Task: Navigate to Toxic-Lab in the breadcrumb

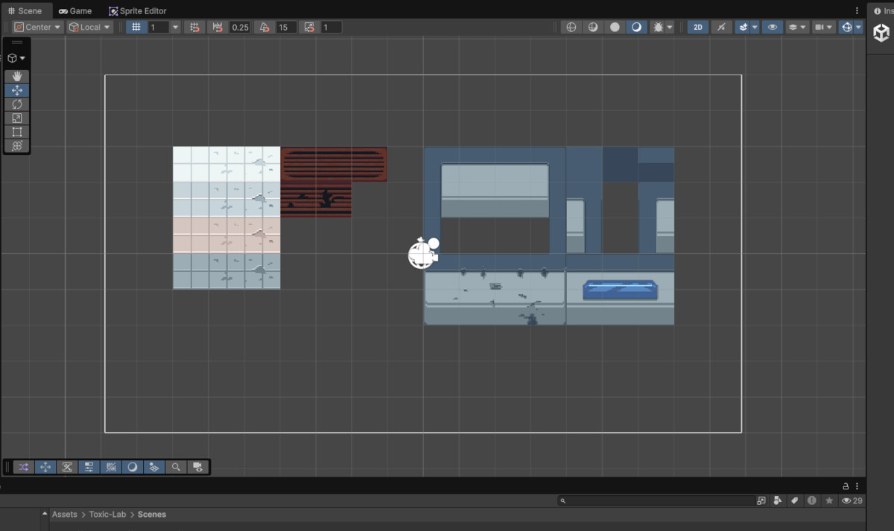Action: click(107, 515)
